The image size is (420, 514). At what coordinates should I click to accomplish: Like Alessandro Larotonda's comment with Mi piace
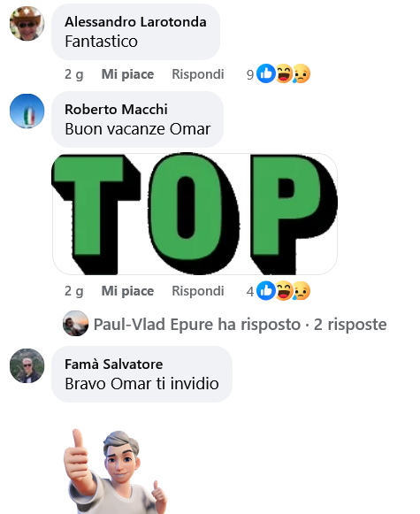[x=127, y=74]
